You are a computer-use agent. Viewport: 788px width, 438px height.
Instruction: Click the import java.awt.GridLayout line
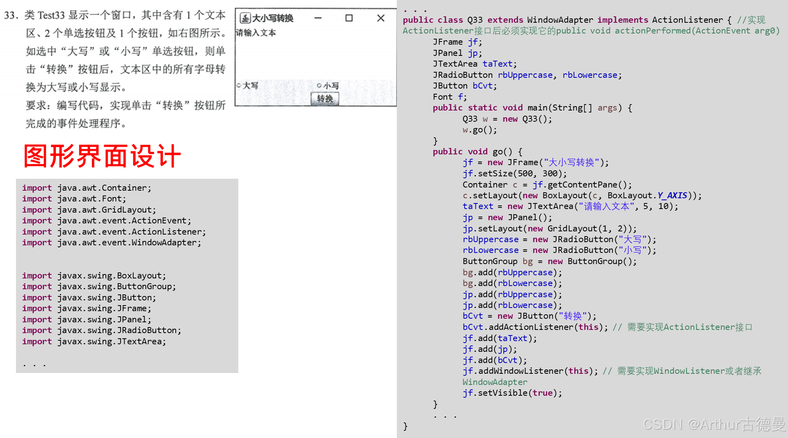click(89, 210)
